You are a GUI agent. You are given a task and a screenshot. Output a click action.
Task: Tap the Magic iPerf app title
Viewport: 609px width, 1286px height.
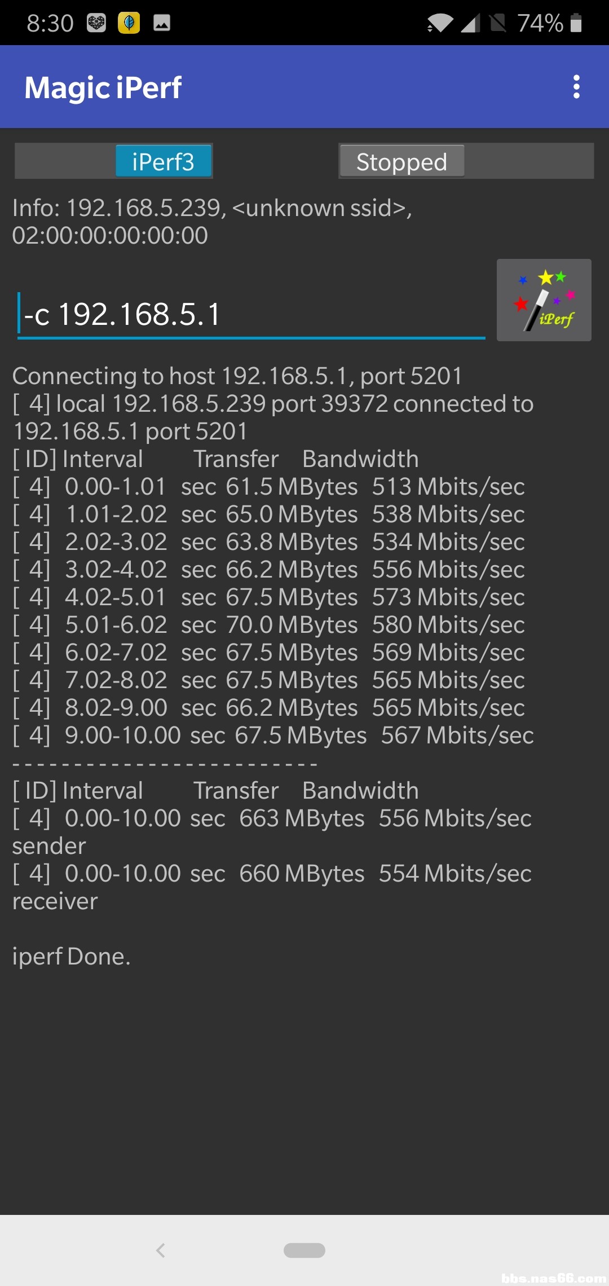coord(103,87)
